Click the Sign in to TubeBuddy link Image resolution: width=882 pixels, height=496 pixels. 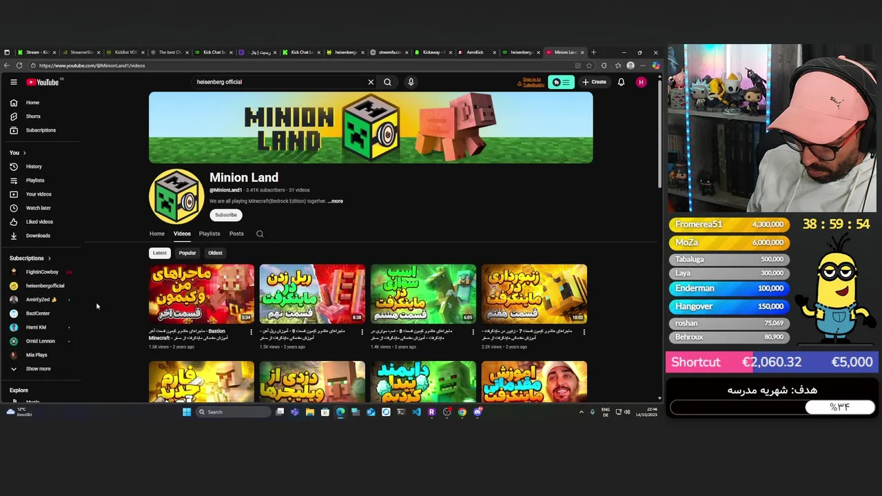click(532, 82)
